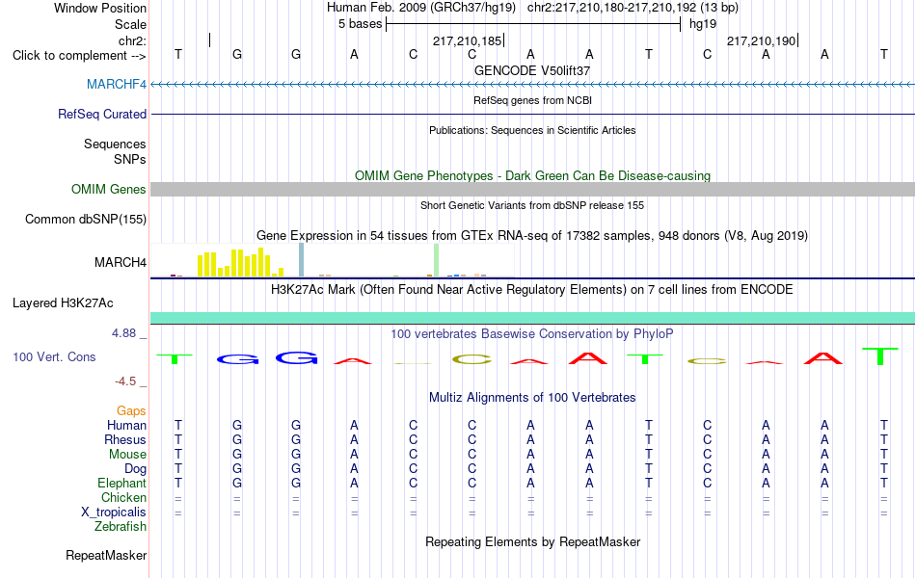The image size is (916, 578).
Task: Select the Human alignment row label
Action: tap(126, 425)
